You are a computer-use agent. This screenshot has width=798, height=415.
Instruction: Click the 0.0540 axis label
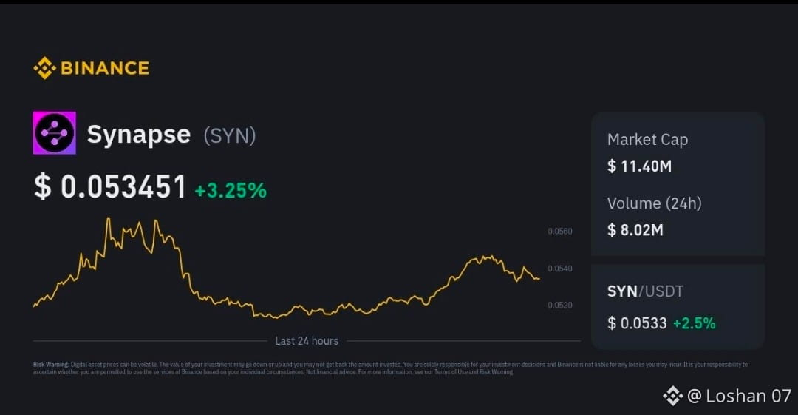click(x=560, y=269)
